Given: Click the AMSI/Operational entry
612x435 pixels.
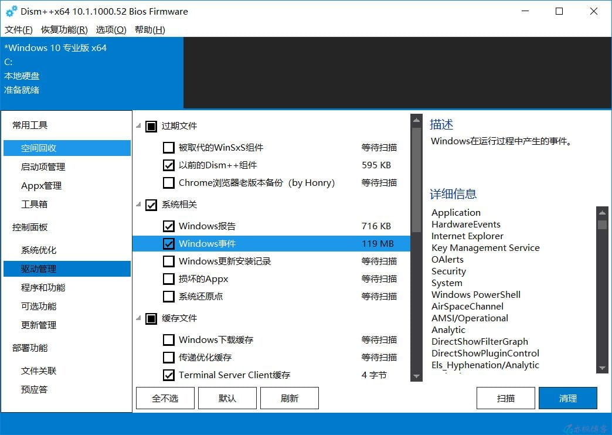Looking at the screenshot, I should click(x=470, y=318).
